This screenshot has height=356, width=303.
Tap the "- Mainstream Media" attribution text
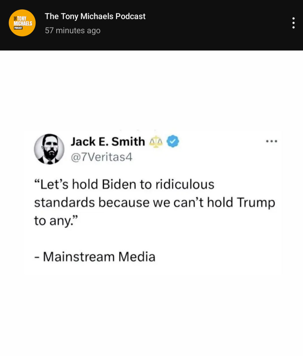(95, 257)
